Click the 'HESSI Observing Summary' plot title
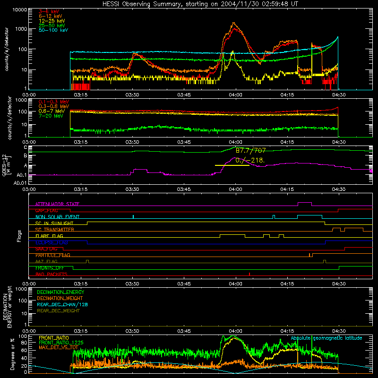The image size is (378, 378). [x=200, y=4]
